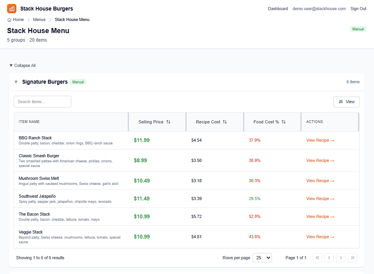Click the Stack House Burgers logo icon
Screen dimensions: 374x274
point(11,8)
